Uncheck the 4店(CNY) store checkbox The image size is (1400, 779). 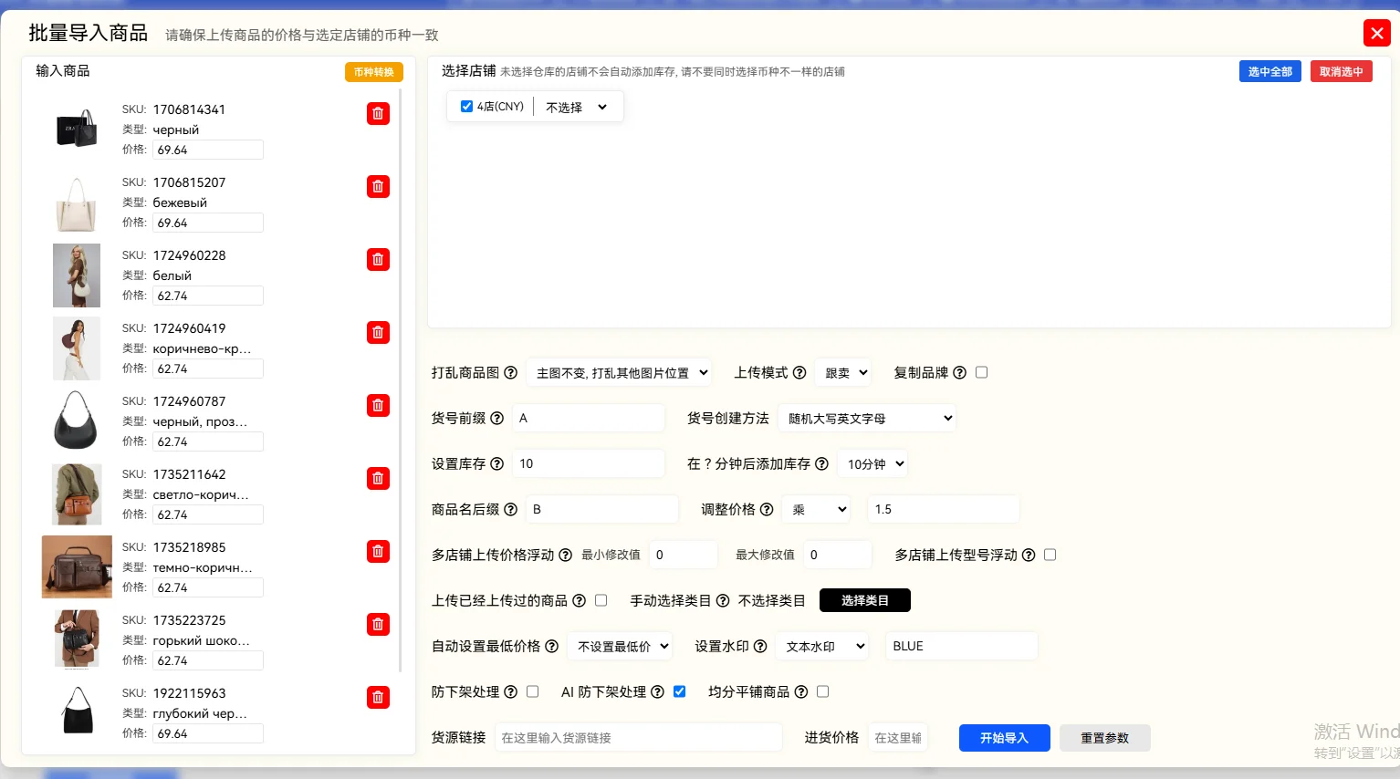click(466, 106)
